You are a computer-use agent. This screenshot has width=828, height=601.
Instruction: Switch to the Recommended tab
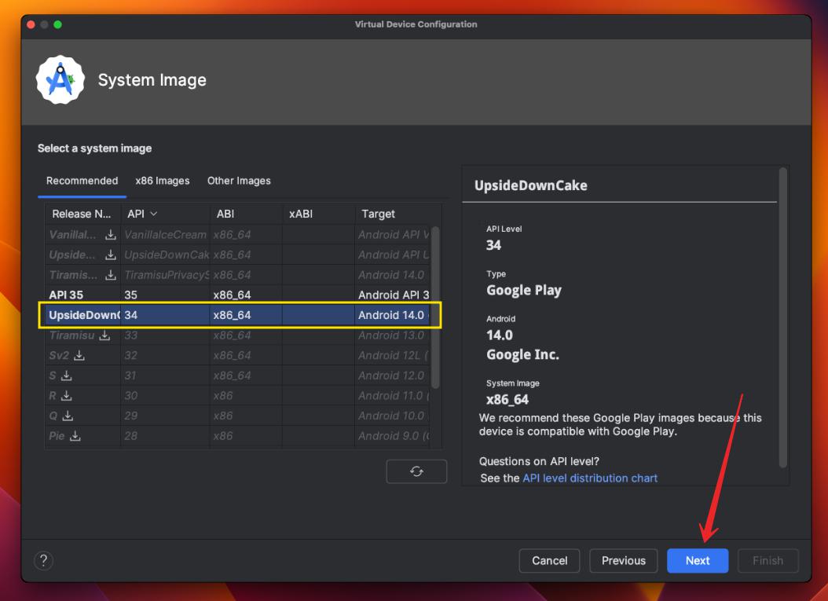(82, 181)
